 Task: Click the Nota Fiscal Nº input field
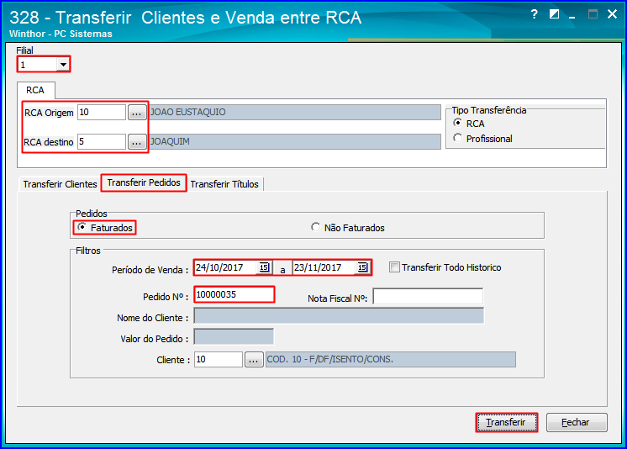point(428,297)
